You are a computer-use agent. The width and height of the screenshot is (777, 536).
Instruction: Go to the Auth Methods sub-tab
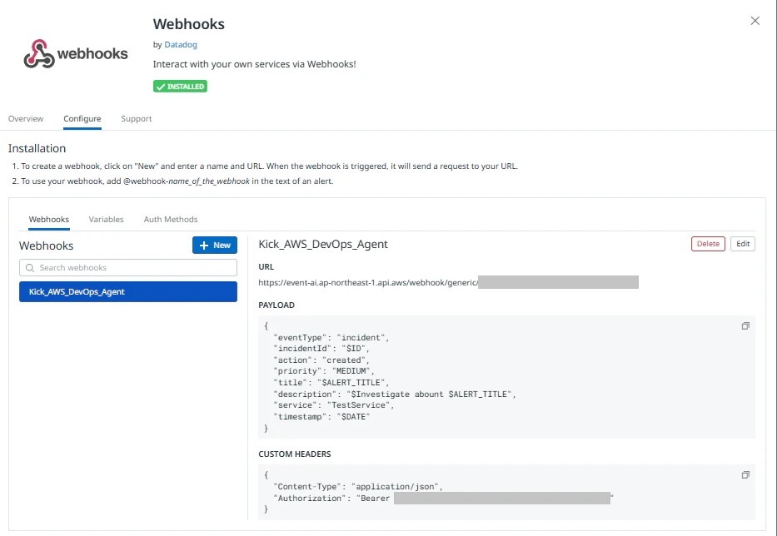tap(171, 220)
